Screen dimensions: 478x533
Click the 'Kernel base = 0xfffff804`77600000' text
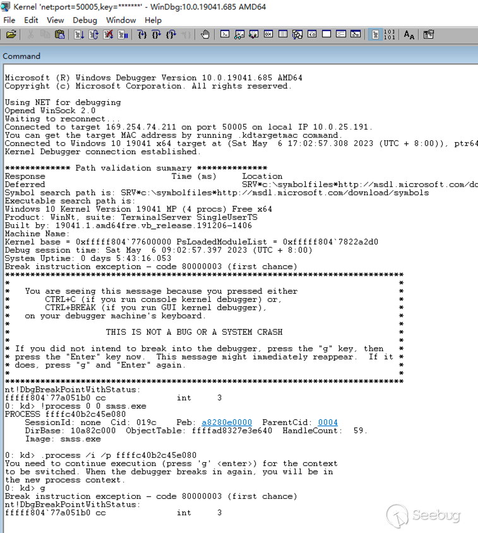(88, 242)
